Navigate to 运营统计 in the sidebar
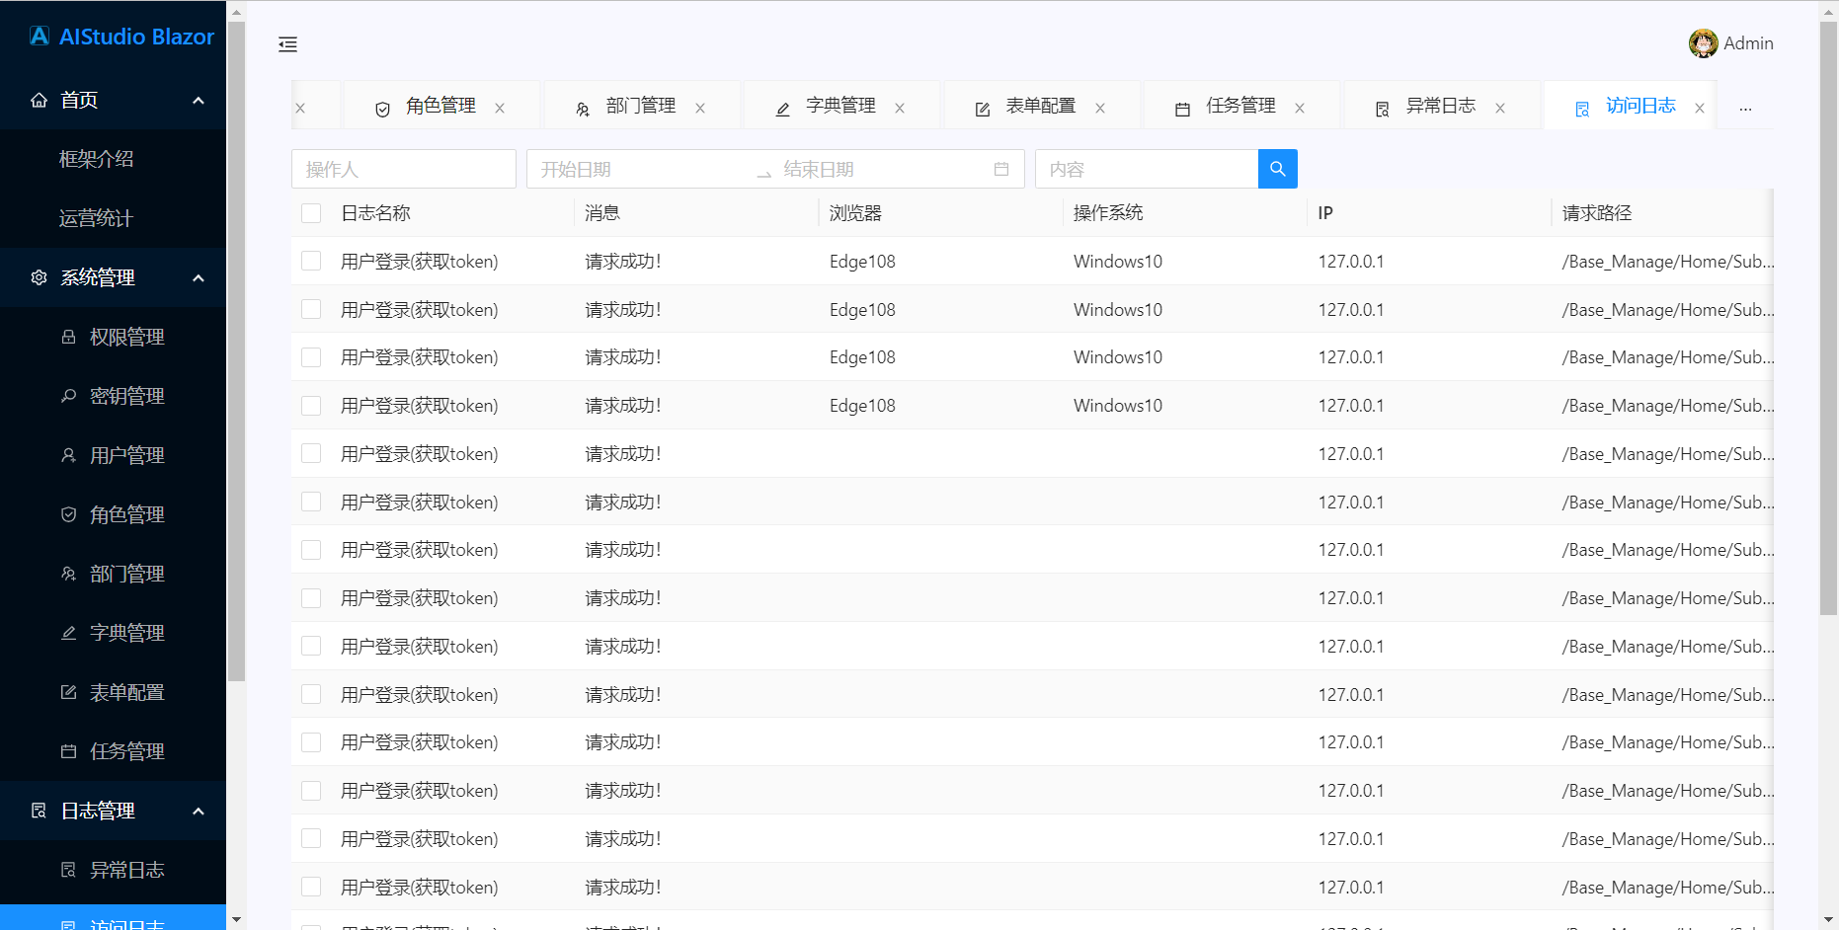Screen dimensions: 1839x930 (96, 217)
